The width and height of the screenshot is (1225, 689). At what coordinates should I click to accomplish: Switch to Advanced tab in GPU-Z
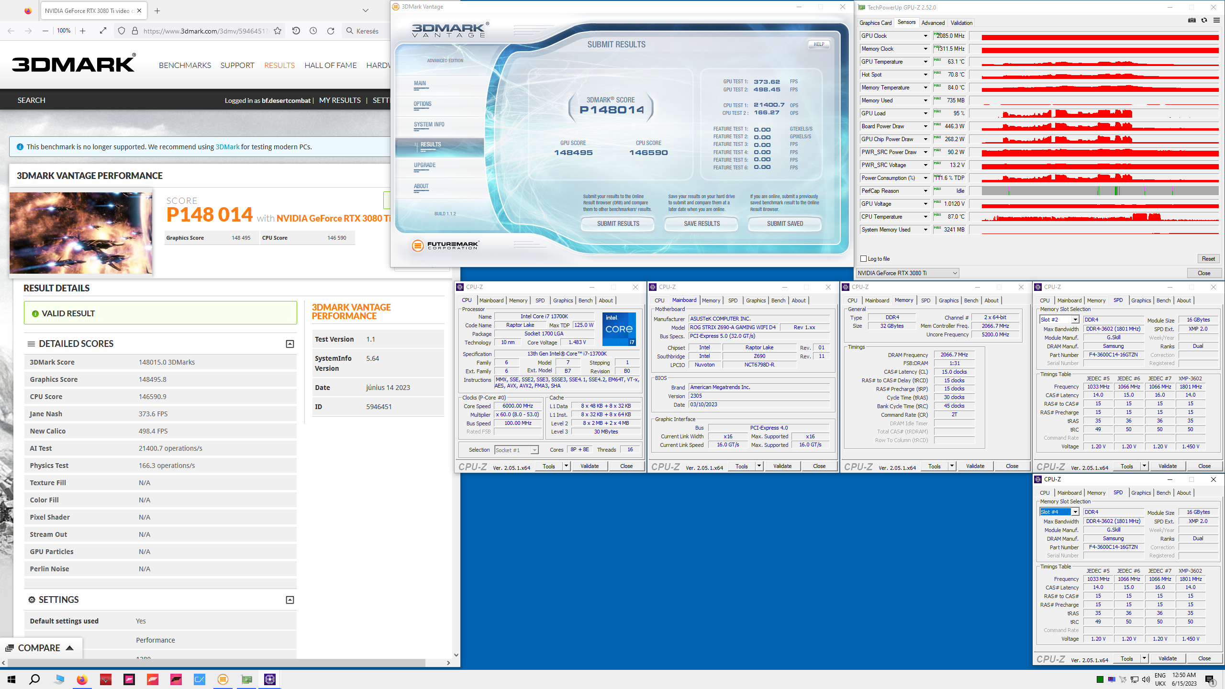pyautogui.click(x=933, y=23)
